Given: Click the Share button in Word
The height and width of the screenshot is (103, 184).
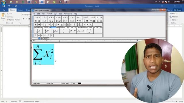Looking at the screenshot, I should coord(178,10).
